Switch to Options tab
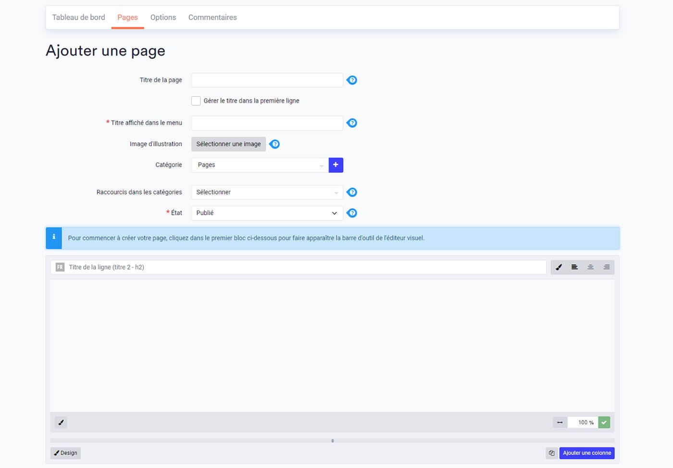673x468 pixels. [163, 17]
